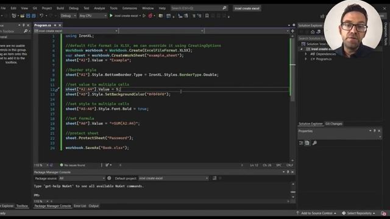
Task: Click the Package Manager Console bottom tab
Action: tap(52, 206)
